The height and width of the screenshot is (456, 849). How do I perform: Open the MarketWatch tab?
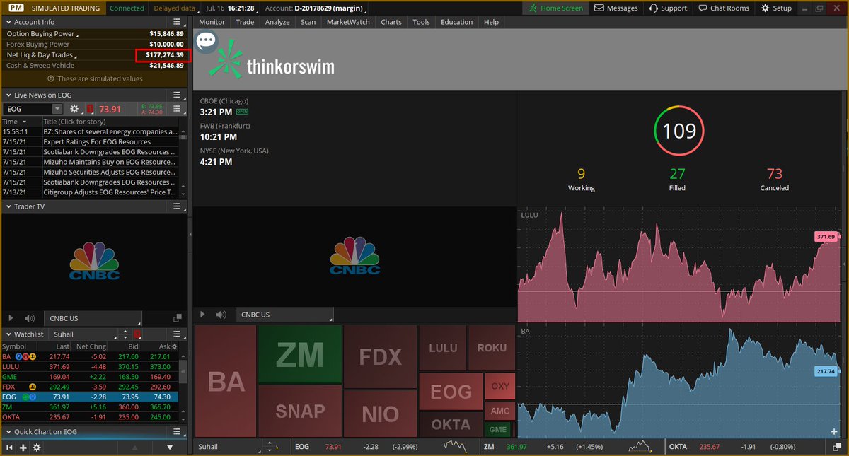(x=348, y=22)
